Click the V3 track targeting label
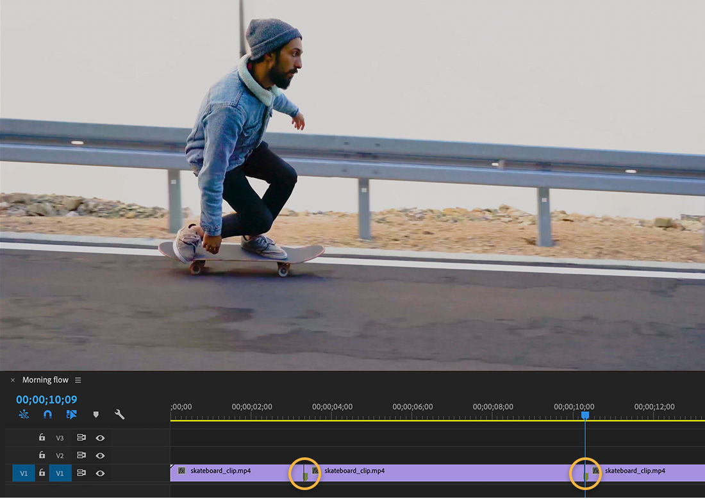The width and height of the screenshot is (705, 499). [x=60, y=438]
